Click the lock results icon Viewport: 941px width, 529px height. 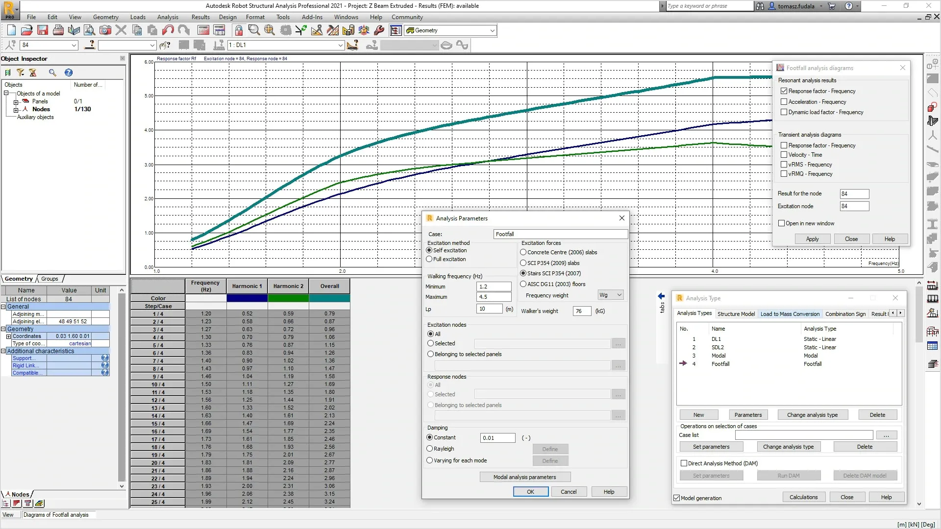239,30
